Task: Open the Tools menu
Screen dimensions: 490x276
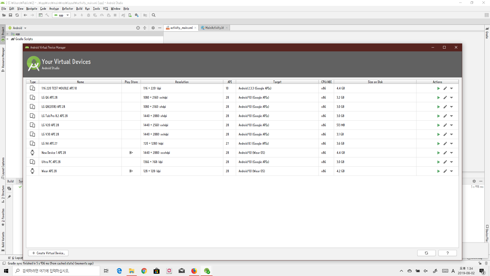Action: click(x=96, y=9)
